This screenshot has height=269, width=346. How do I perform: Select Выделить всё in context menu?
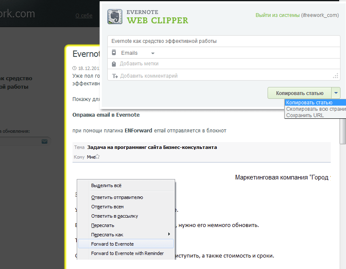click(126, 185)
